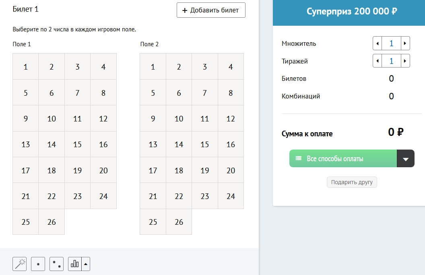Click the Поле 2 label
Screen dimensions: 425x275
149,44
